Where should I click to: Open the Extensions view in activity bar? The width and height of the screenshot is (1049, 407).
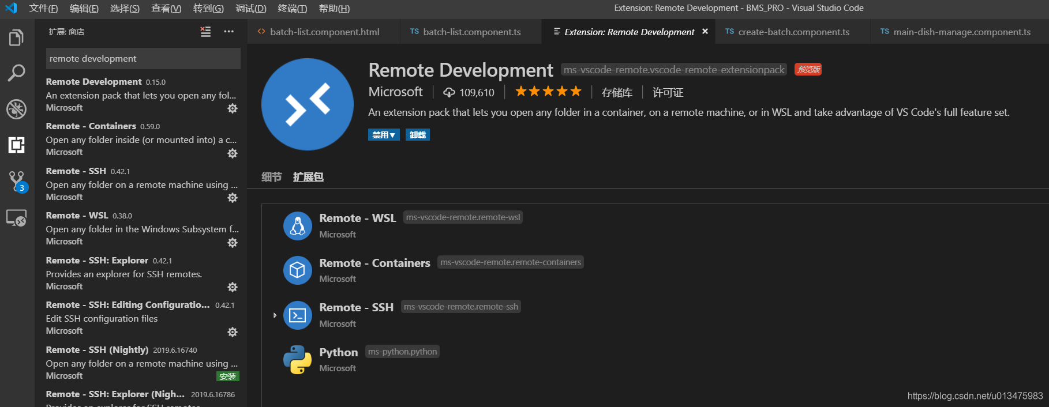coord(16,145)
